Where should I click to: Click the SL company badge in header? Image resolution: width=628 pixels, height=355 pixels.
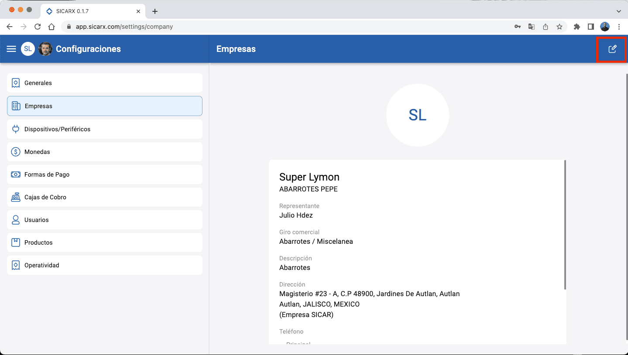coord(28,49)
